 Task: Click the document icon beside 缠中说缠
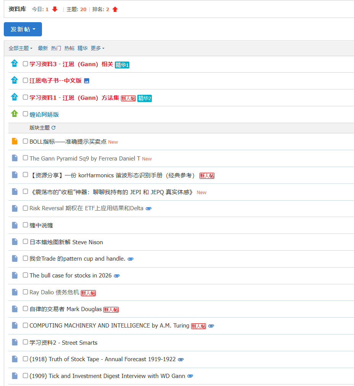[15, 225]
